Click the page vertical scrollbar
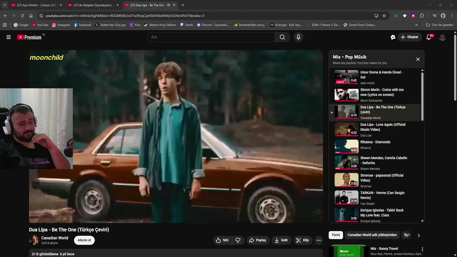457x257 pixels. click(x=455, y=68)
